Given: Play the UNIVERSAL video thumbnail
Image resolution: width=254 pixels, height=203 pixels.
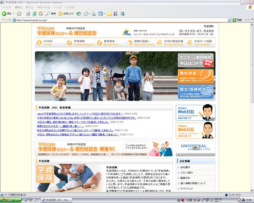Looking at the screenshot, I should [195, 148].
